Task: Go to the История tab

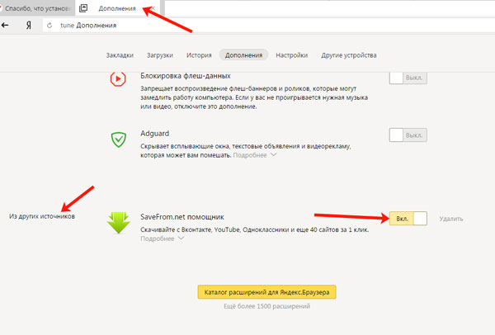Action: point(199,55)
